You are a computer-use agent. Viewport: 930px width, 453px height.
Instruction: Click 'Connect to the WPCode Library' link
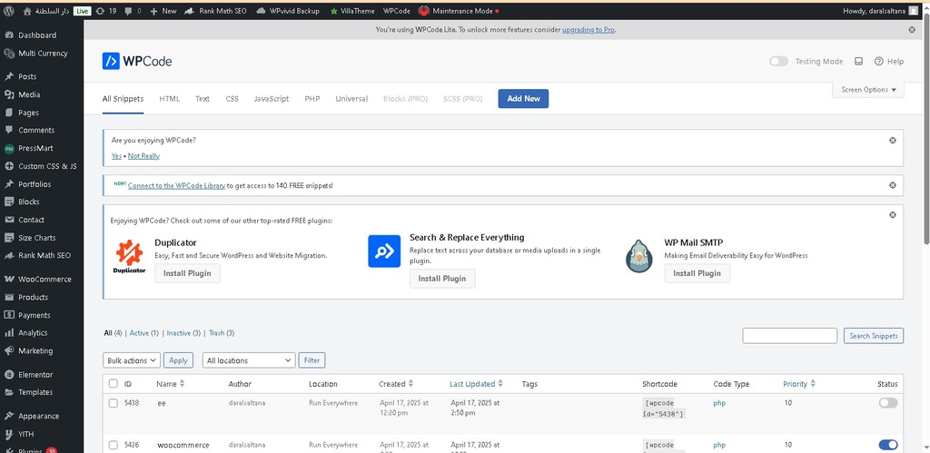click(177, 185)
